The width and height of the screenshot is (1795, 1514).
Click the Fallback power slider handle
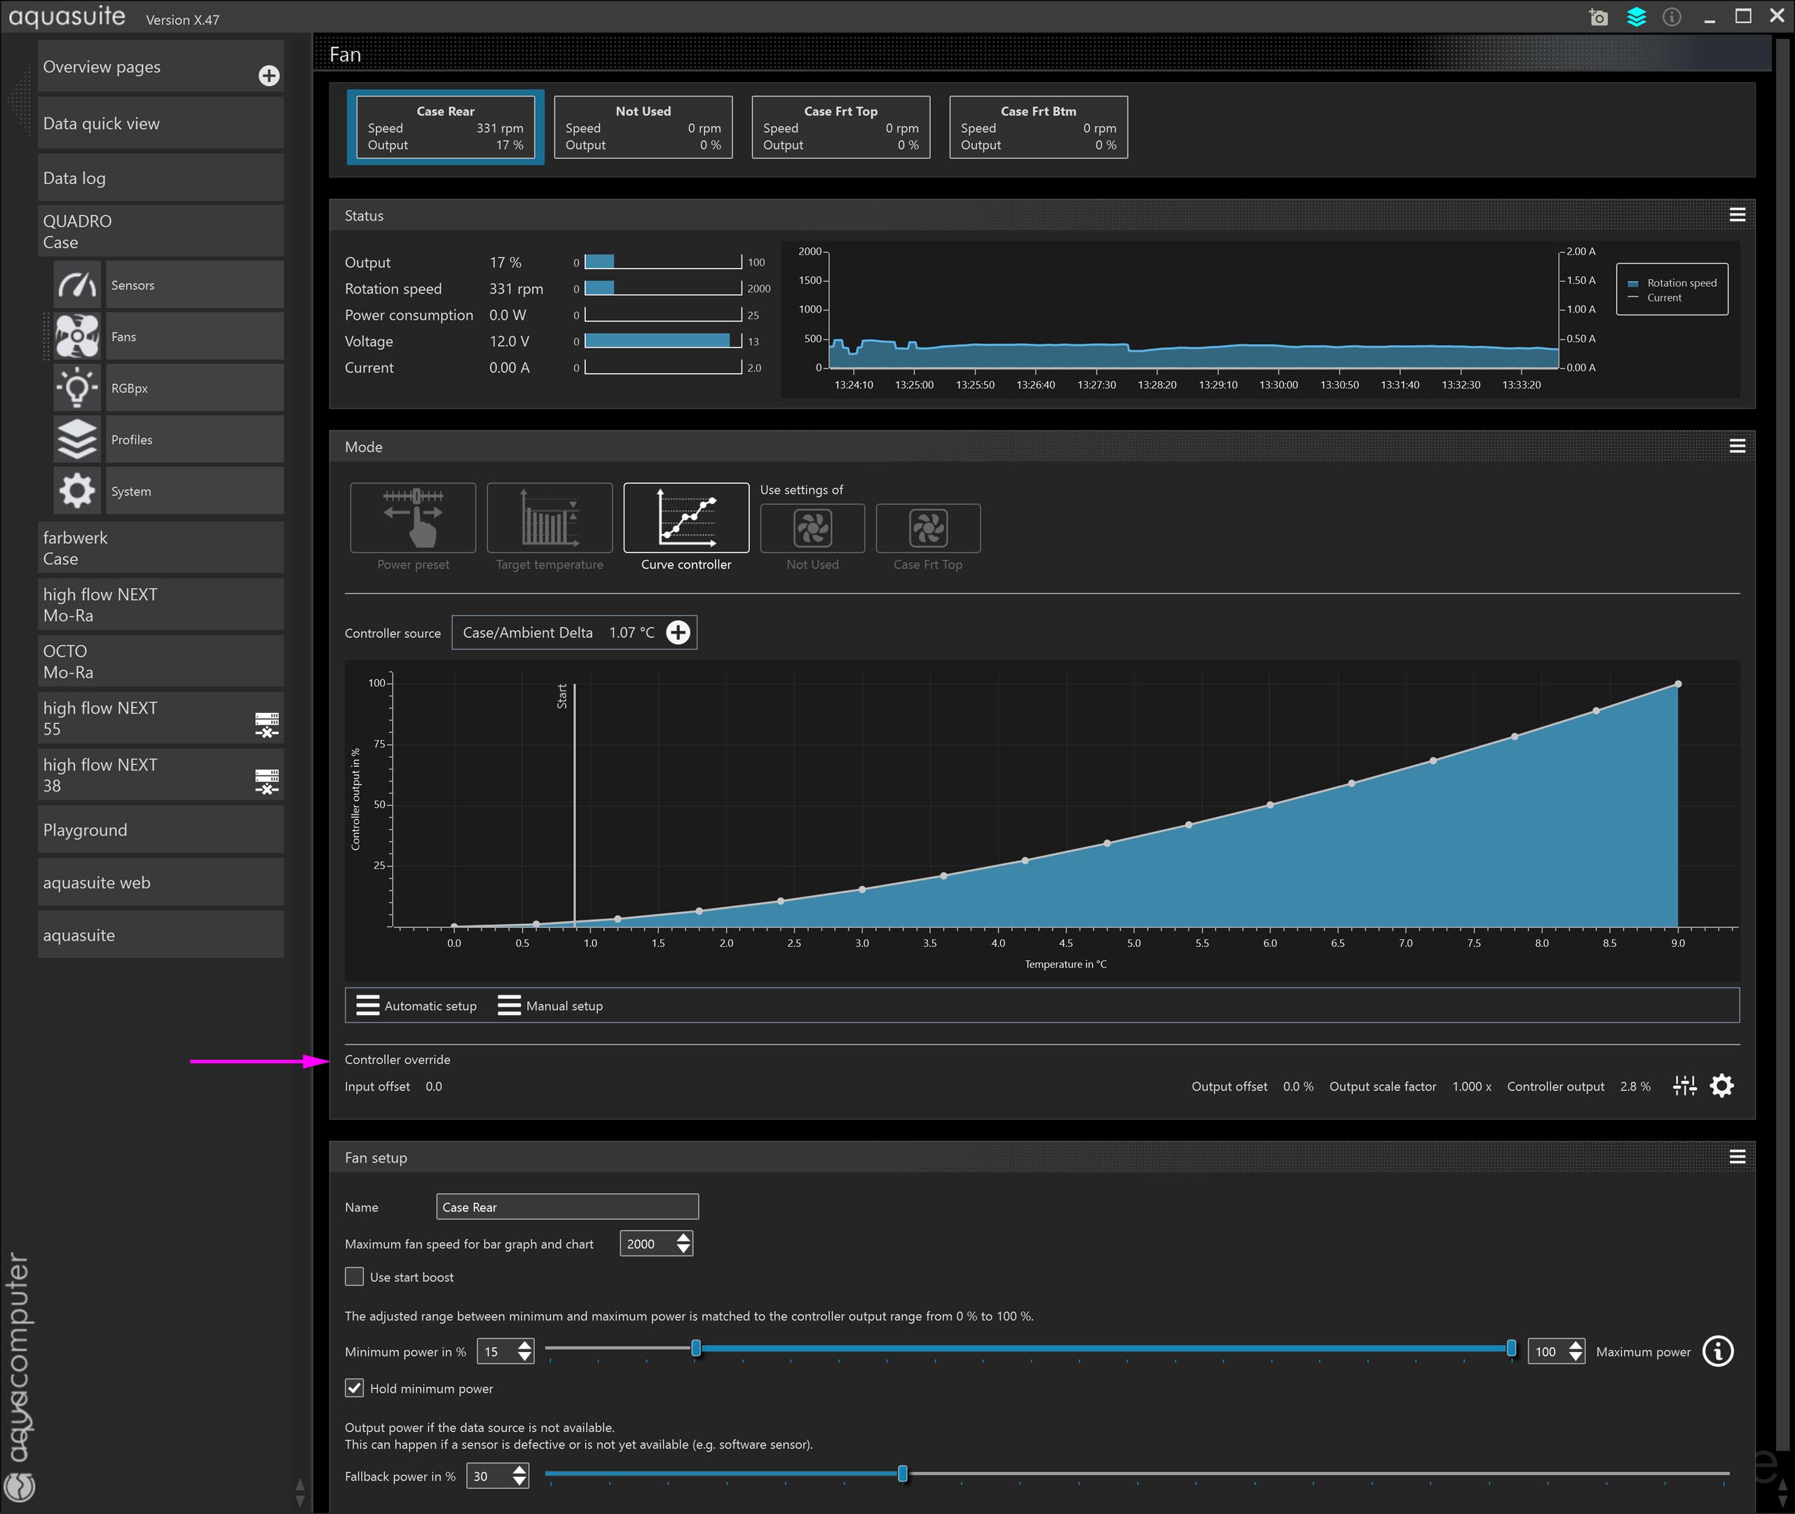coord(902,1473)
